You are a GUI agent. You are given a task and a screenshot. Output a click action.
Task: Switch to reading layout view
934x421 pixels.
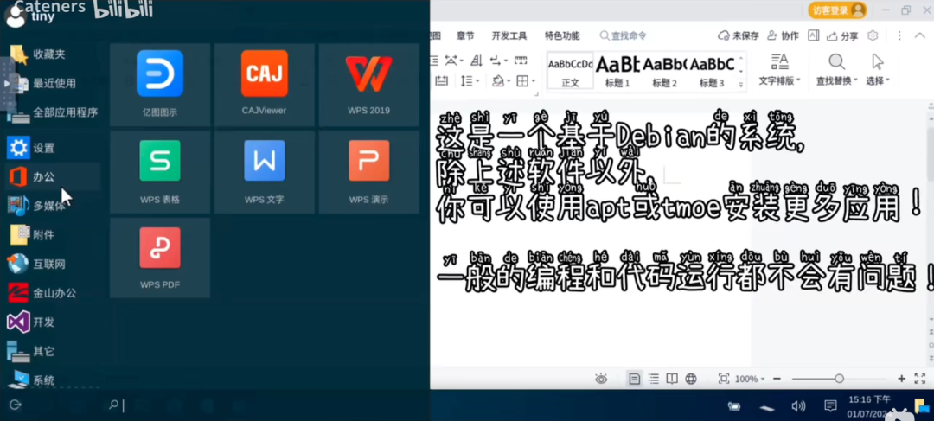(672, 379)
